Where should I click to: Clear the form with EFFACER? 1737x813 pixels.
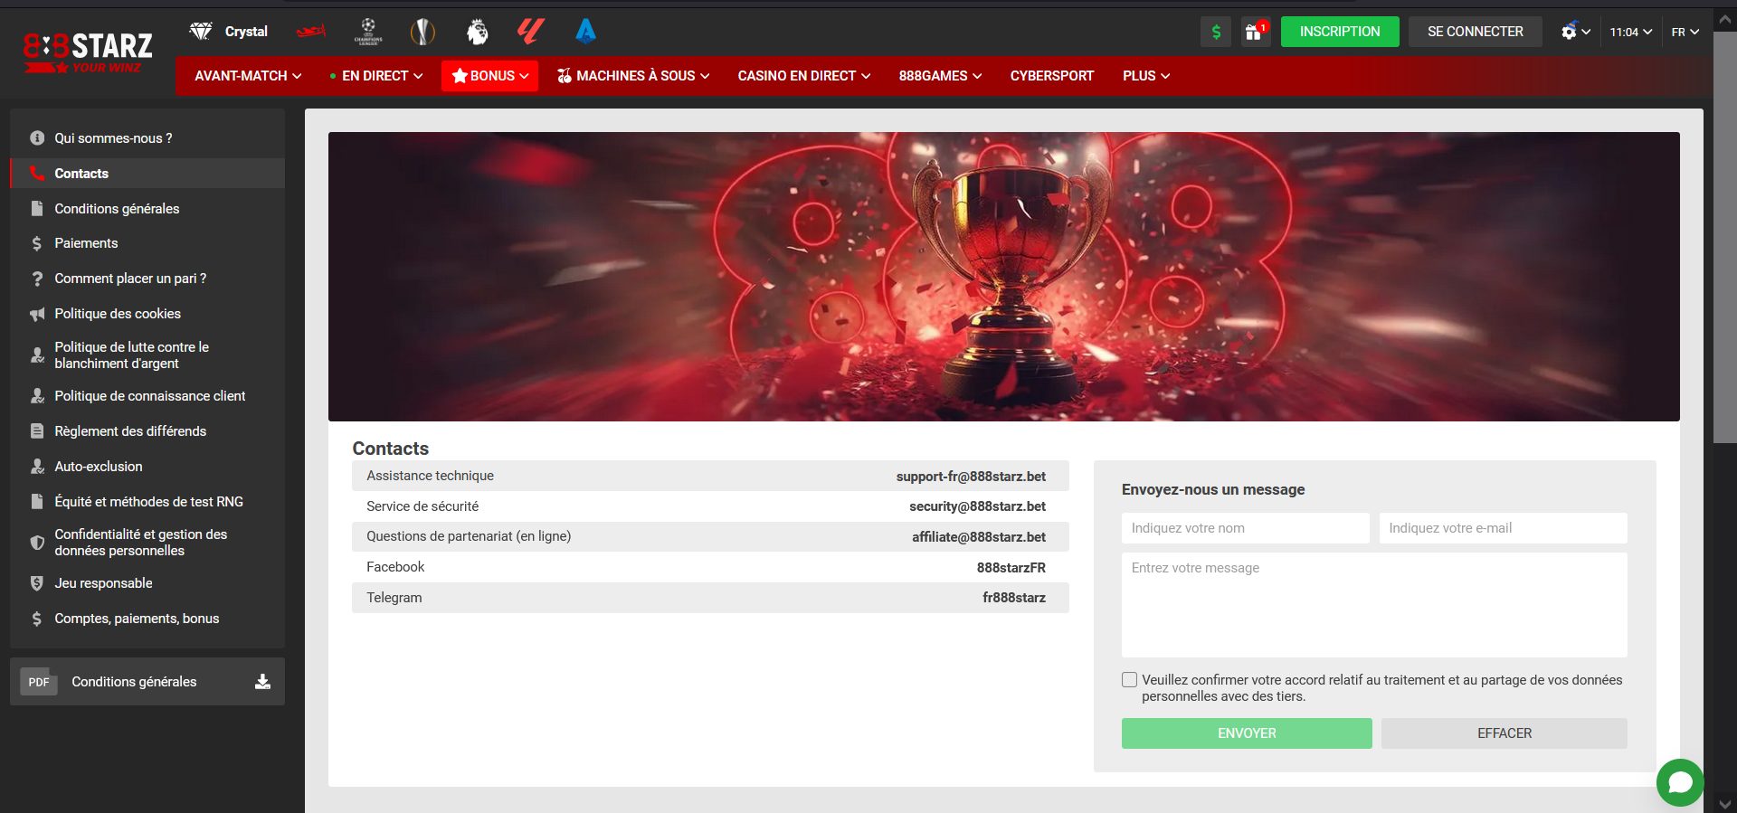pyautogui.click(x=1504, y=733)
